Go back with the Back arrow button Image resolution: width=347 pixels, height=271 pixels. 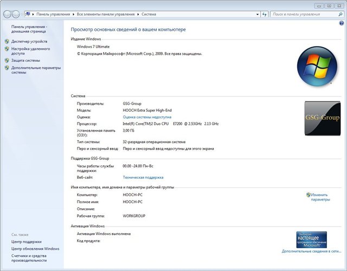coord(7,15)
